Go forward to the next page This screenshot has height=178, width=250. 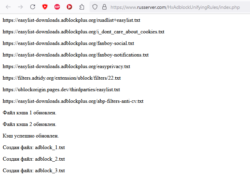20,7
